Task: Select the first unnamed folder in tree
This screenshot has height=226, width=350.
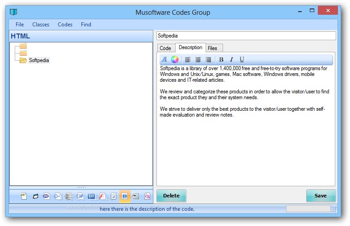Action: pyautogui.click(x=23, y=46)
